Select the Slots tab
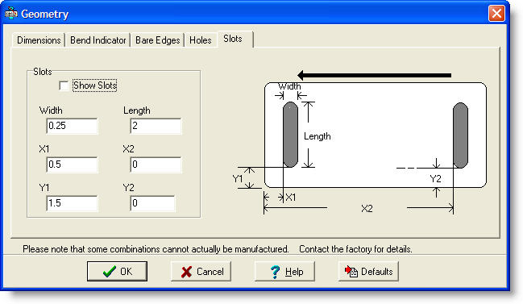This screenshot has height=304, width=523. [x=235, y=39]
